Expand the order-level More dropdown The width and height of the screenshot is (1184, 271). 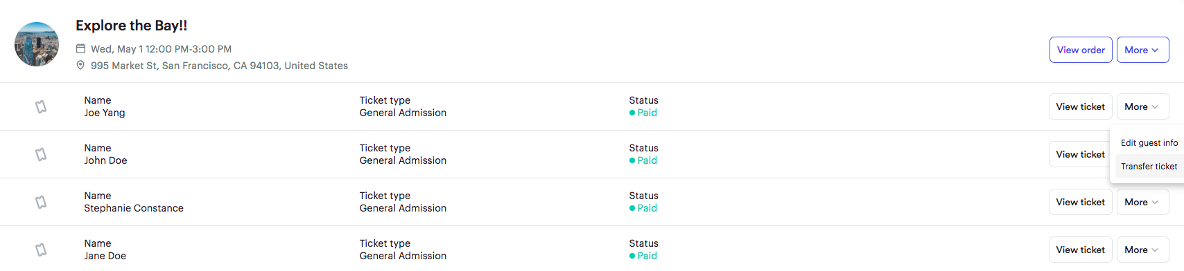coord(1142,50)
